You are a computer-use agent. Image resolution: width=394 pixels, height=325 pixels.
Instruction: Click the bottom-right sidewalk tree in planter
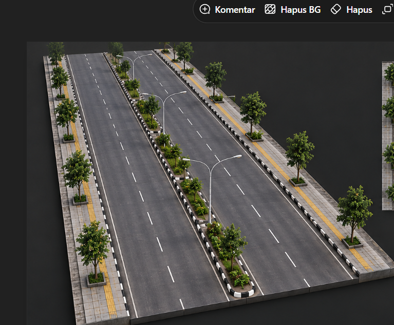point(354,217)
